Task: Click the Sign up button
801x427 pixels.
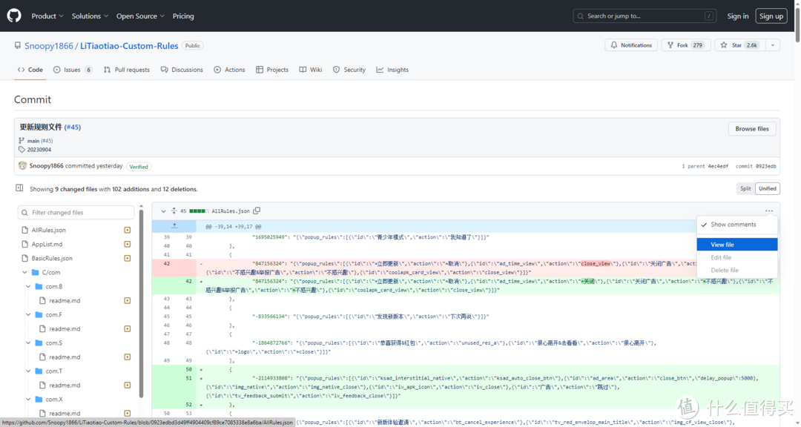Action: point(771,16)
